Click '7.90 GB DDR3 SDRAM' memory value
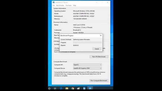Viewport: 162px width, 91px height. point(80,19)
